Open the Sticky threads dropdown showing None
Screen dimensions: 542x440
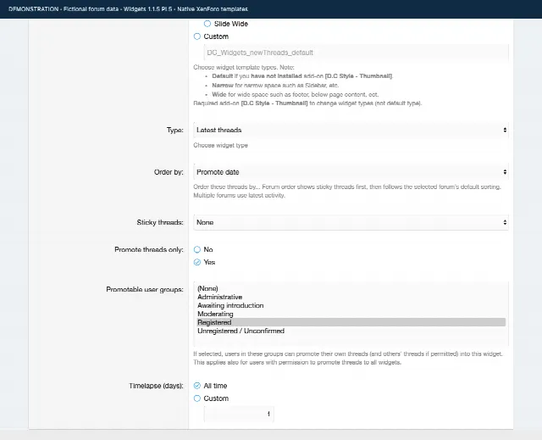pos(351,222)
